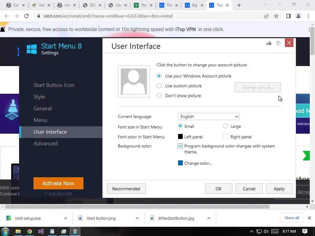Open the tab search chevron

[265, 5]
